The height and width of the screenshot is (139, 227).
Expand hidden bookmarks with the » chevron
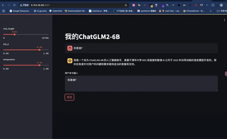coord(211,11)
